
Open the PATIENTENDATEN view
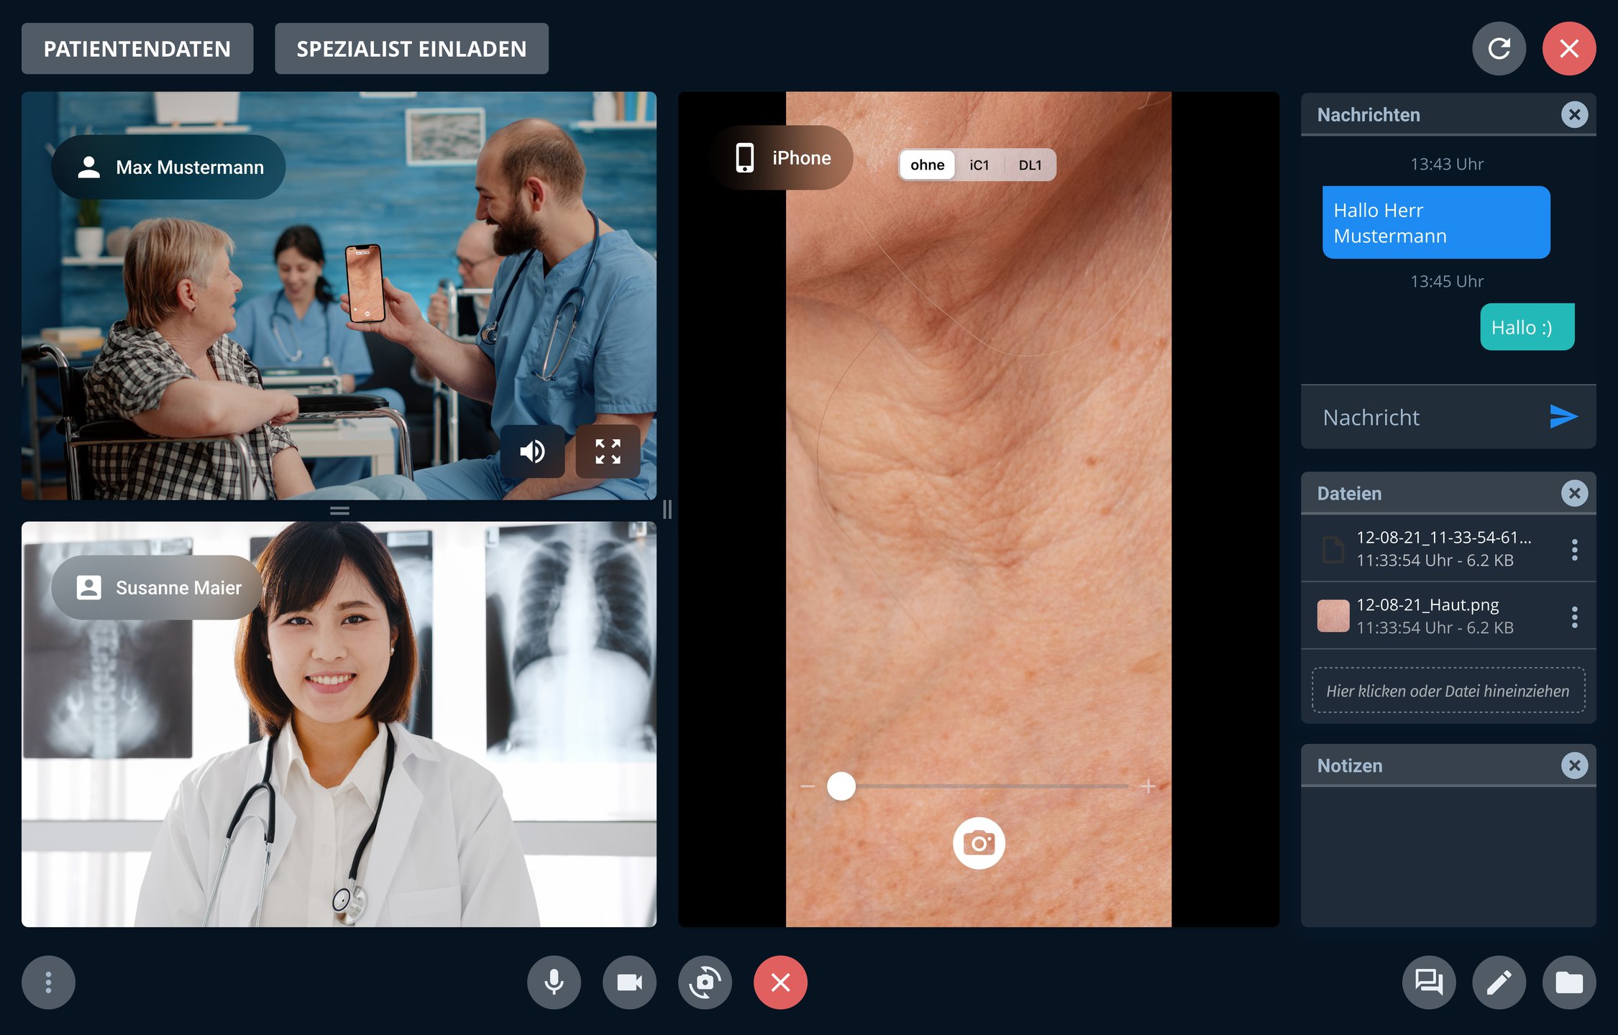[x=137, y=49]
